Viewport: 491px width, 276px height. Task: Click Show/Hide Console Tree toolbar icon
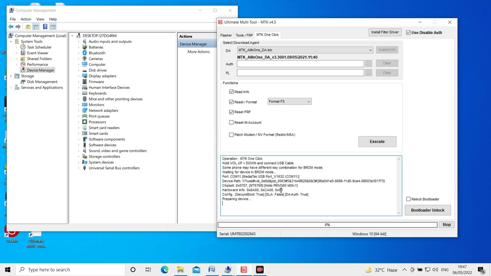(x=36, y=27)
